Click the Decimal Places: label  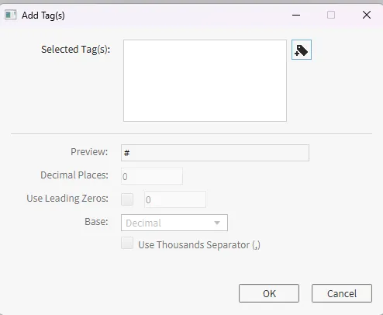[x=74, y=175]
